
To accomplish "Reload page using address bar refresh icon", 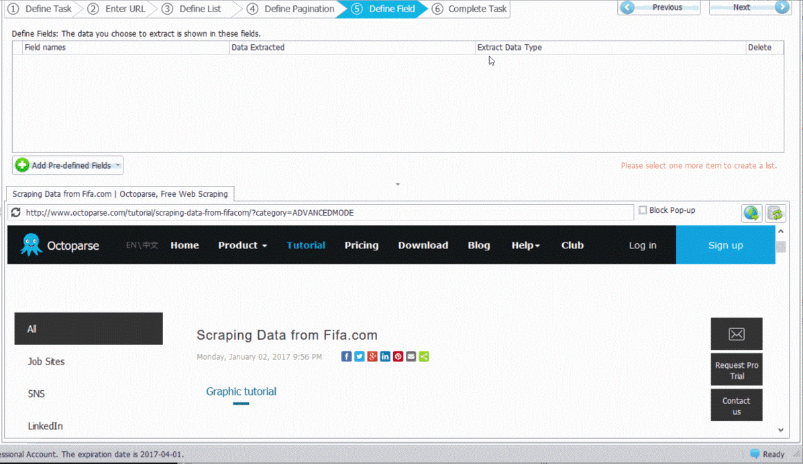I will pyautogui.click(x=16, y=212).
